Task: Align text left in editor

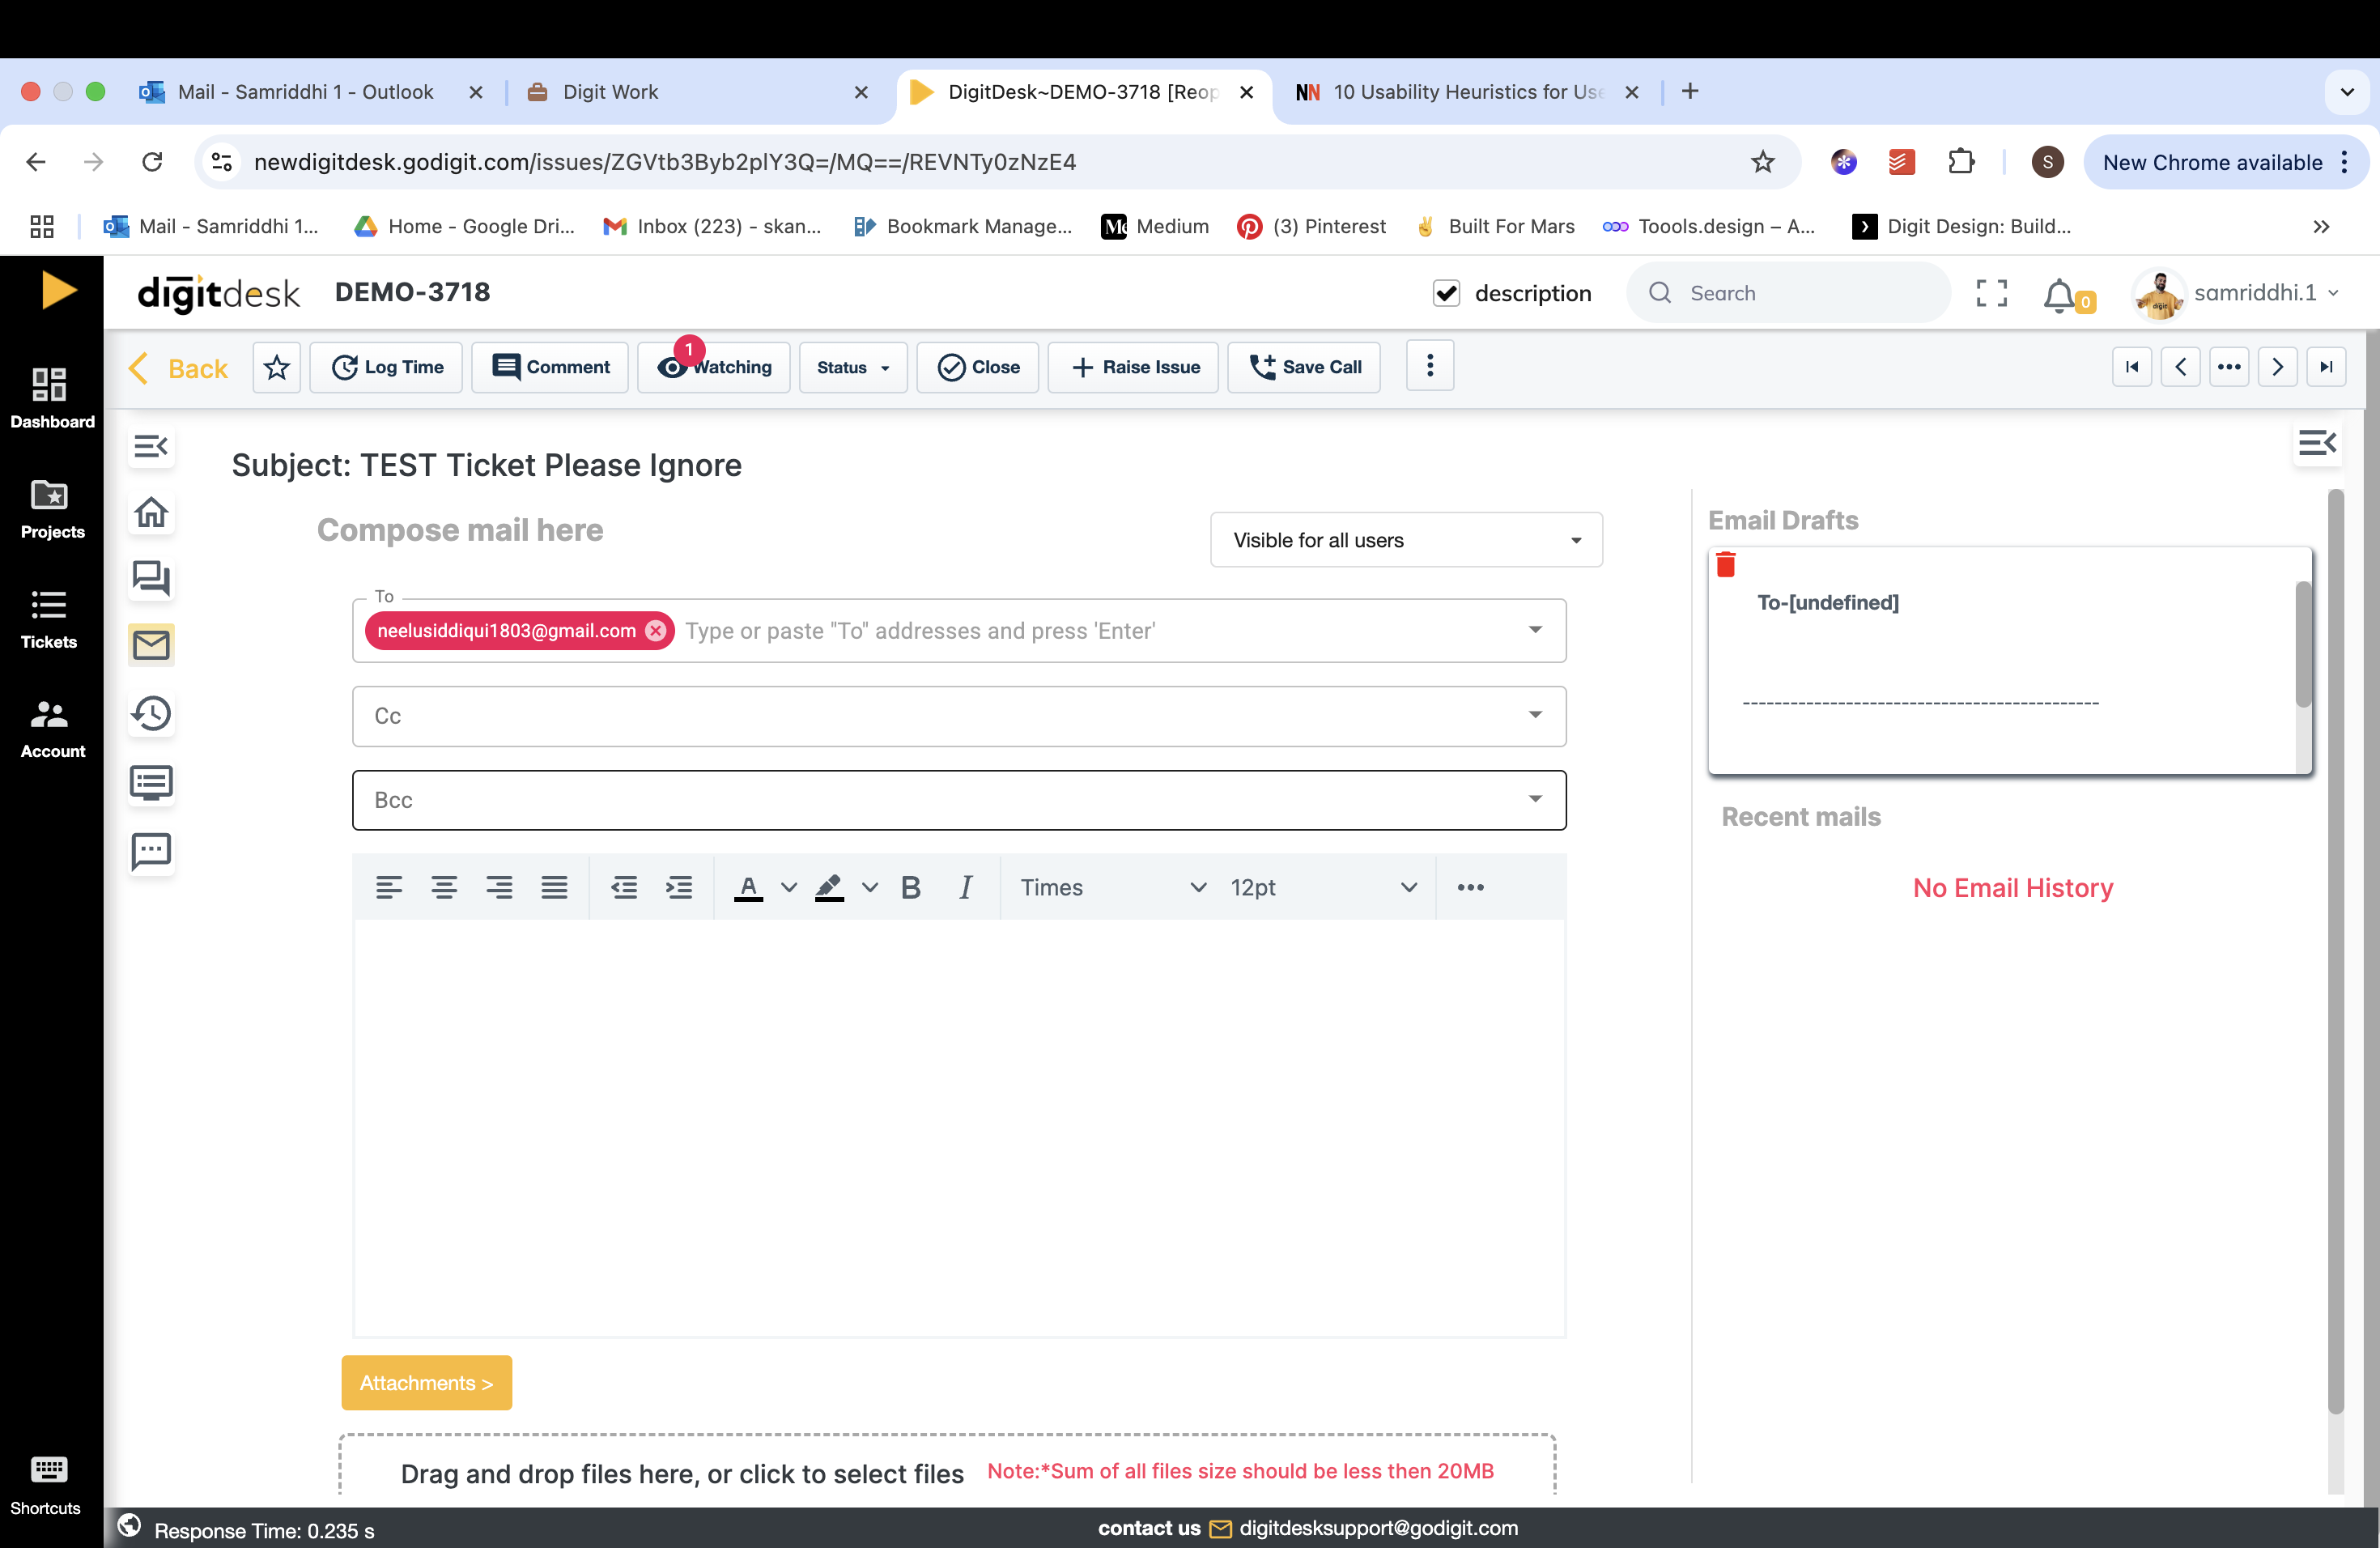Action: 389,887
